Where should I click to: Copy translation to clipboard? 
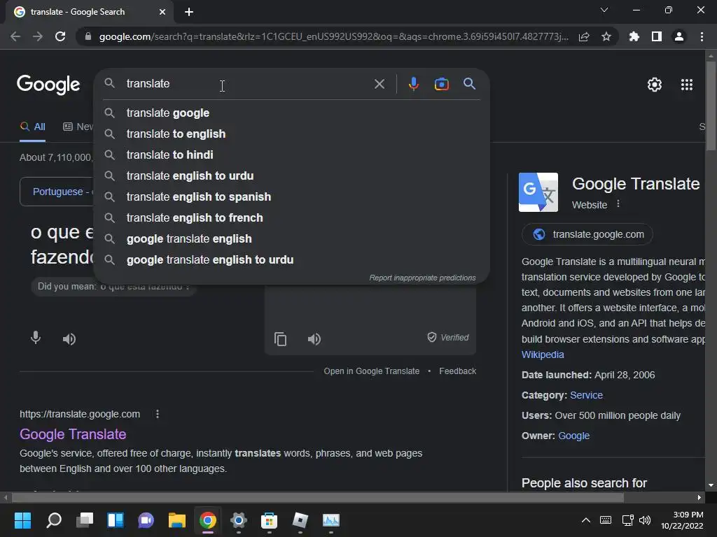click(280, 339)
